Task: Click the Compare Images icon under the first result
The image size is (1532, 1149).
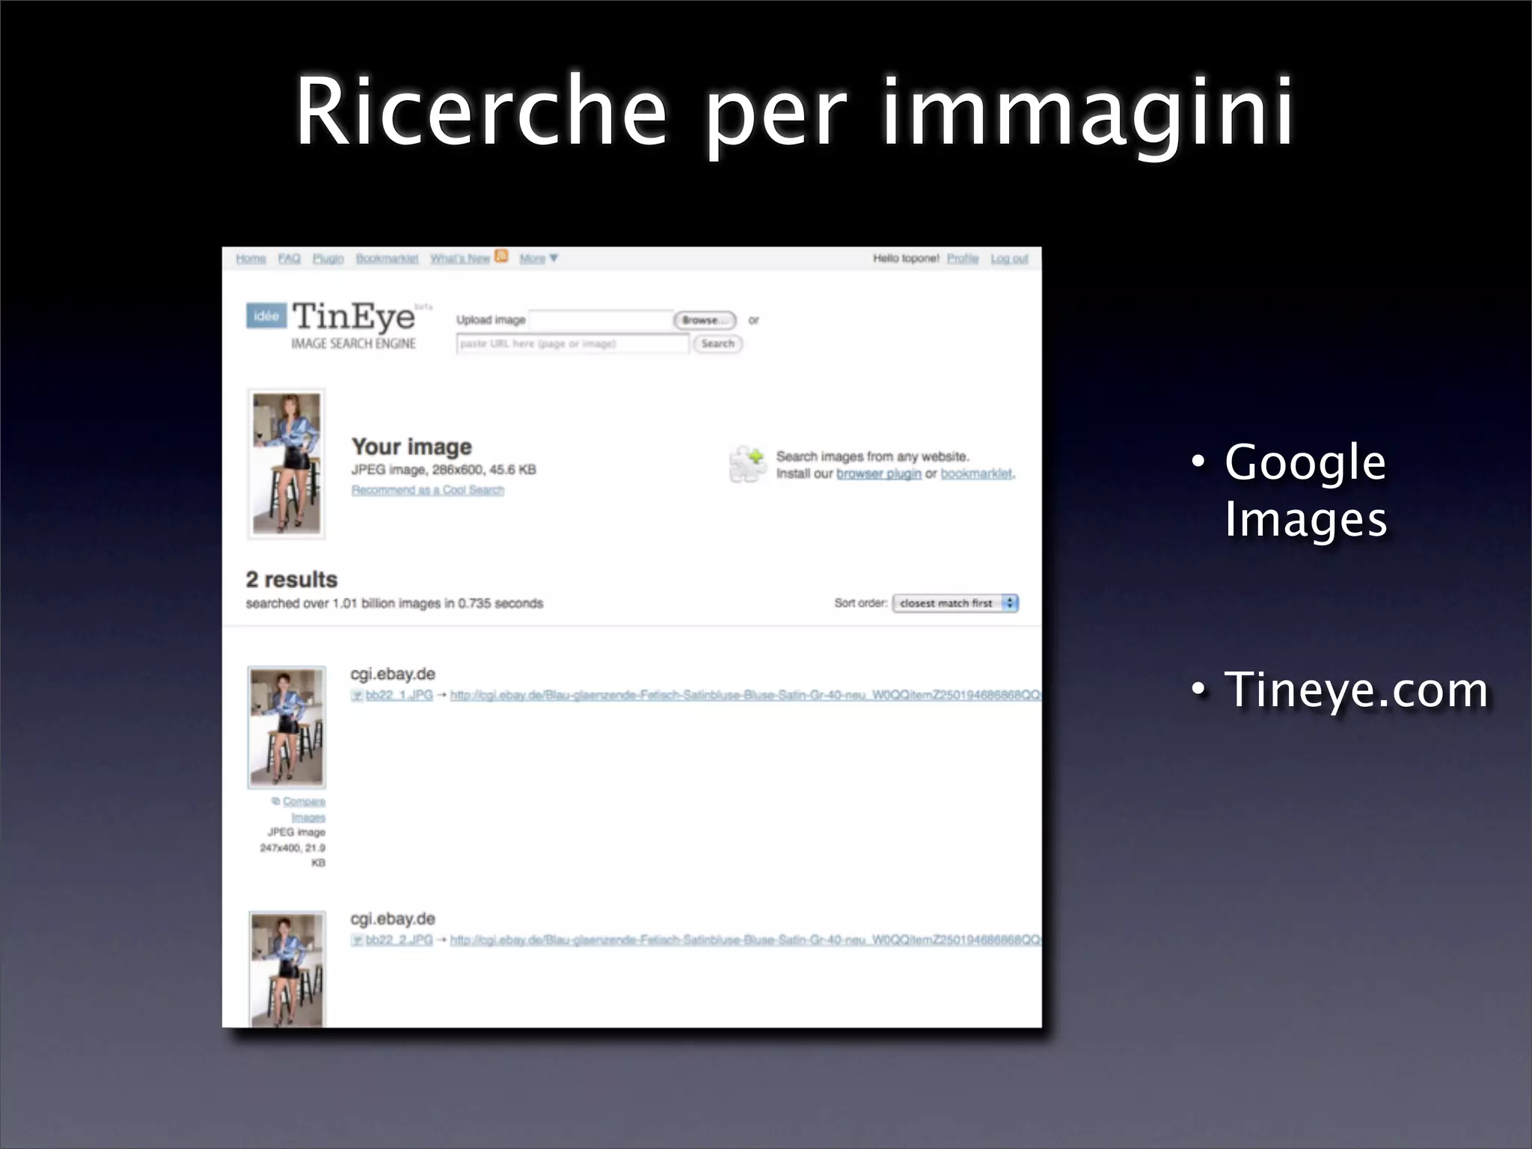Action: click(x=276, y=801)
